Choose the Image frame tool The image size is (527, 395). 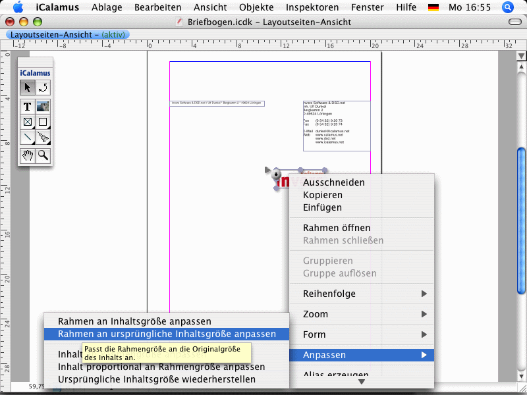click(43, 106)
